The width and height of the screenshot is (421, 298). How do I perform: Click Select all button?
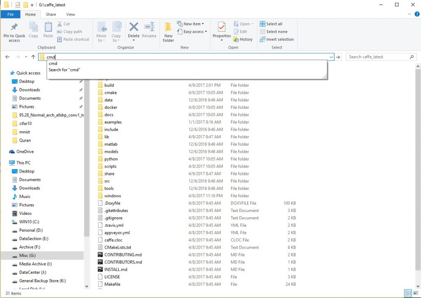pyautogui.click(x=271, y=24)
